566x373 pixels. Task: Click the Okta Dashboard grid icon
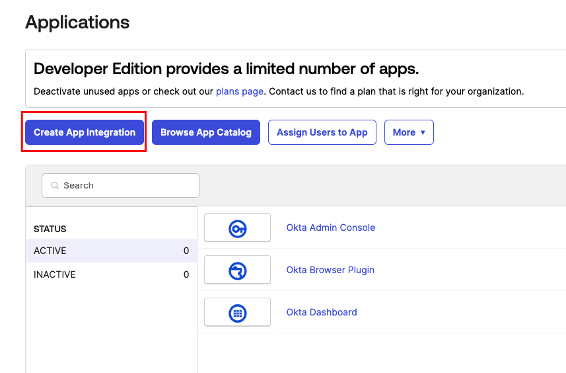238,313
